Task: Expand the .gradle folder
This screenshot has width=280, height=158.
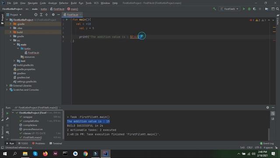Action: [x=10, y=24]
